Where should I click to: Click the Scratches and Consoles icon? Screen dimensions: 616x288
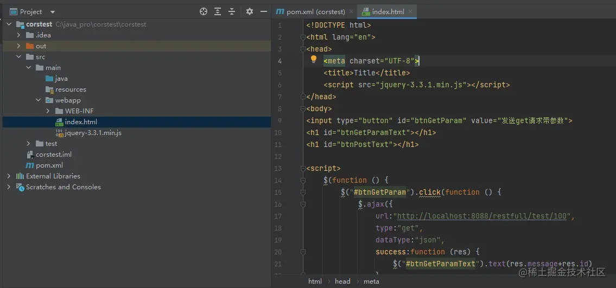20,187
